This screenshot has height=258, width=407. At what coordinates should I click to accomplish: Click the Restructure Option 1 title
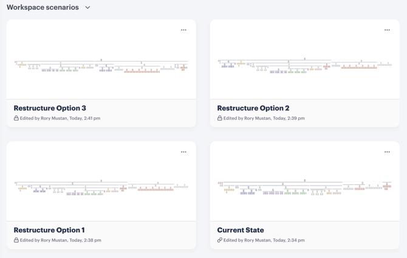(49, 230)
